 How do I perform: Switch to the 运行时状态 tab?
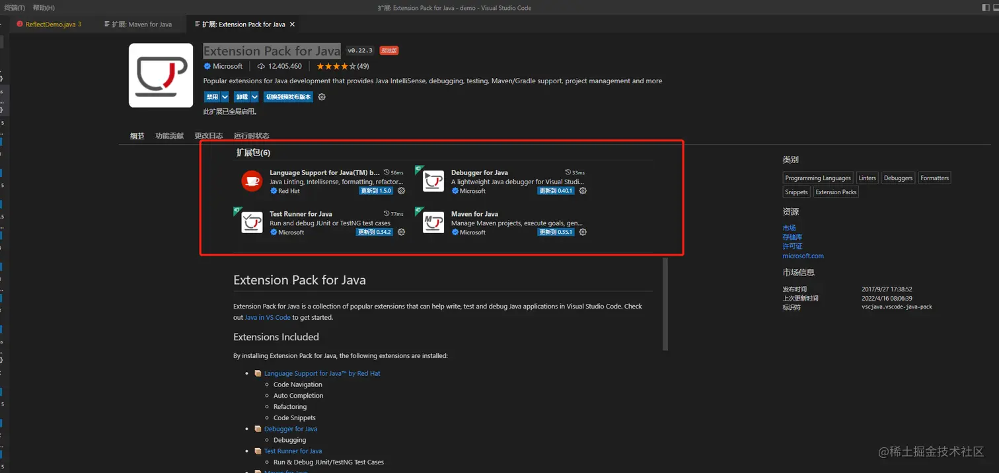[252, 136]
